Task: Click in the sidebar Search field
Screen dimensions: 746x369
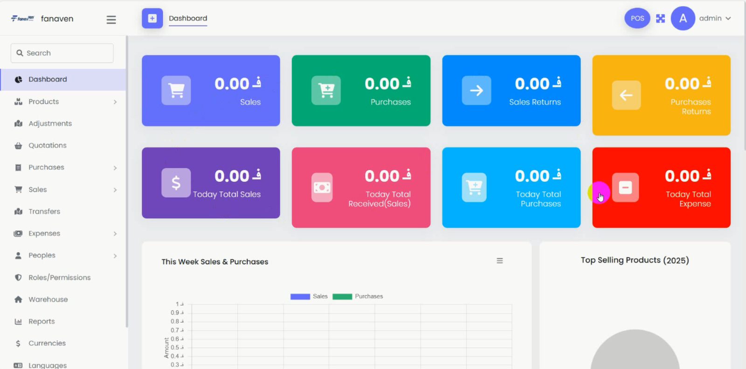Action: pyautogui.click(x=62, y=53)
